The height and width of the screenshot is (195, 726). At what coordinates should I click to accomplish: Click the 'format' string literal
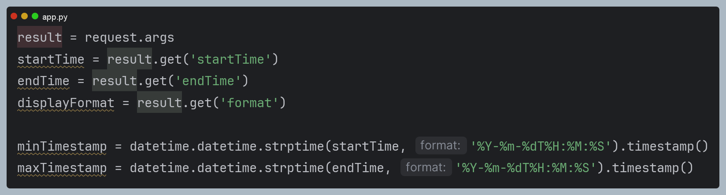click(x=249, y=103)
